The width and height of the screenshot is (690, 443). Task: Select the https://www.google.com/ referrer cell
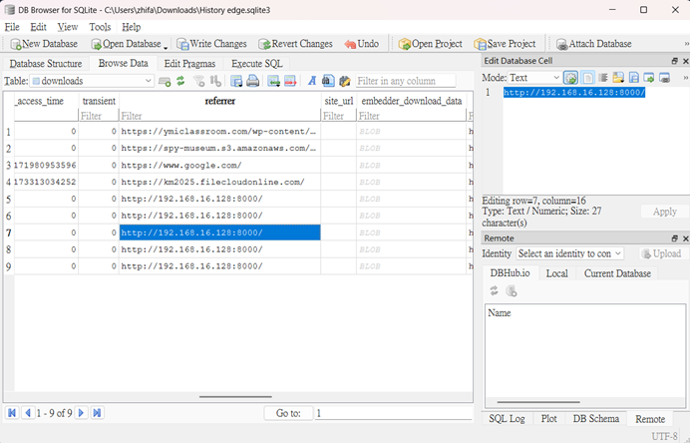pos(220,166)
